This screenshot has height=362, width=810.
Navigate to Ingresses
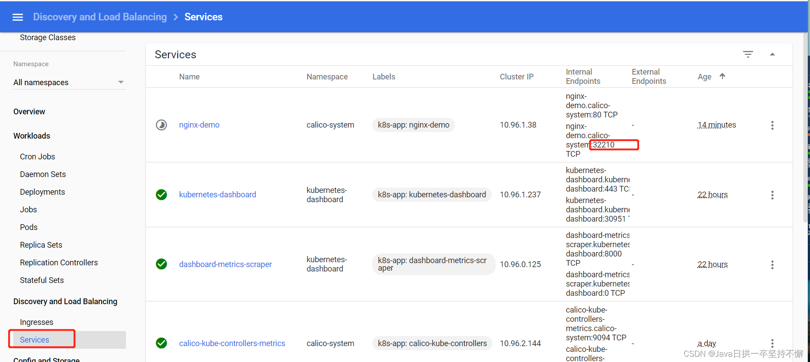(x=37, y=322)
